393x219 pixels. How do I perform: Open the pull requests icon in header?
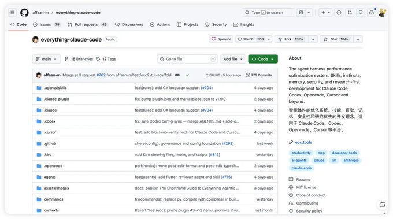(350, 13)
